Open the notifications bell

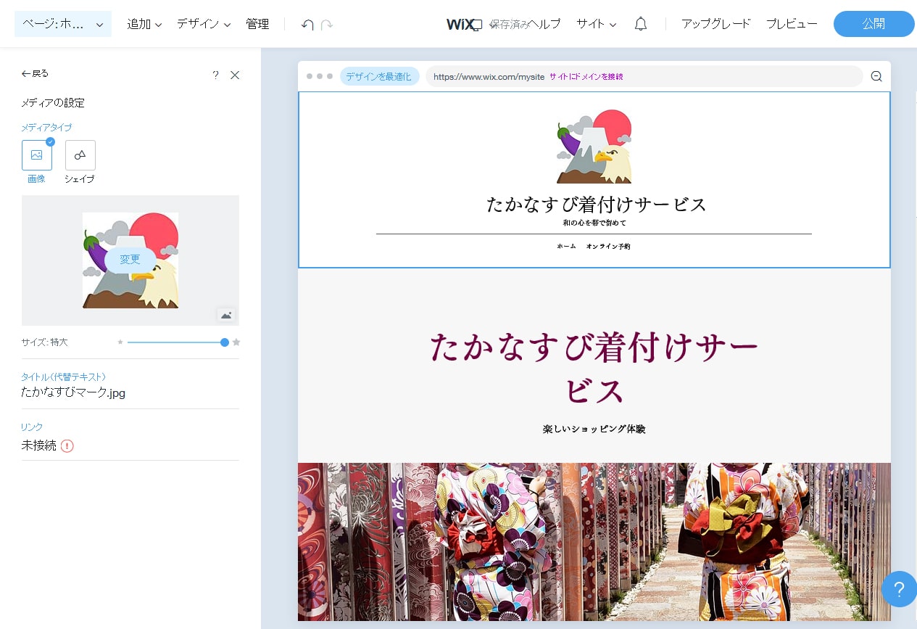click(641, 24)
